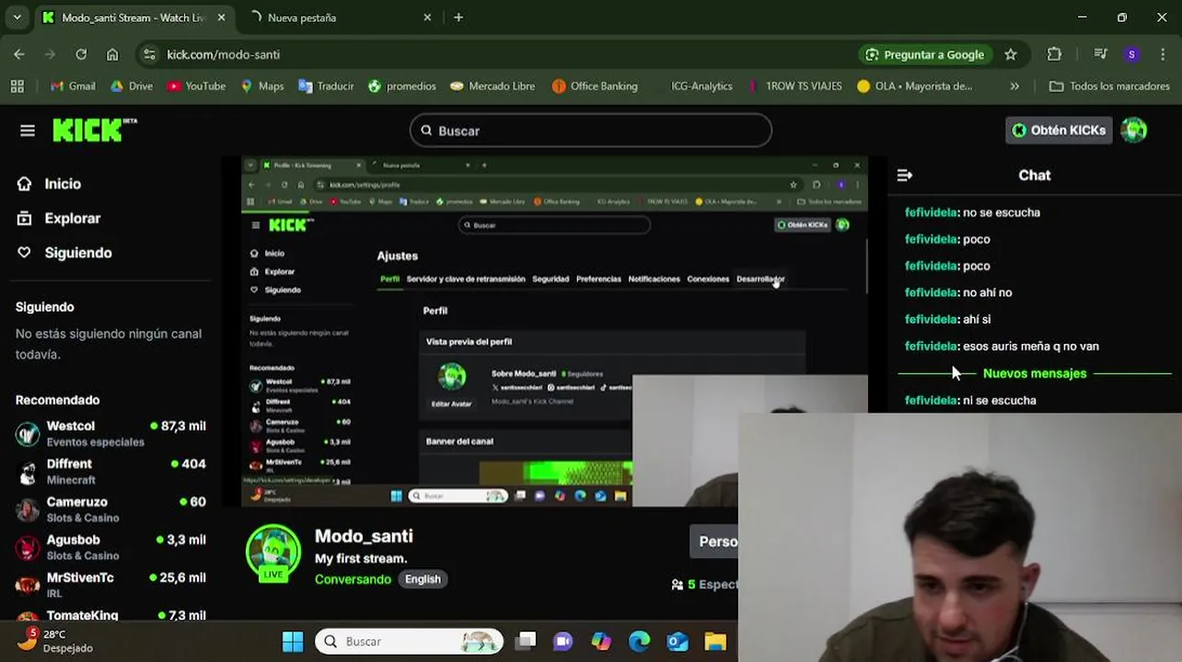Open File Explorer from the taskbar
This screenshot has width=1182, height=662.
715,641
